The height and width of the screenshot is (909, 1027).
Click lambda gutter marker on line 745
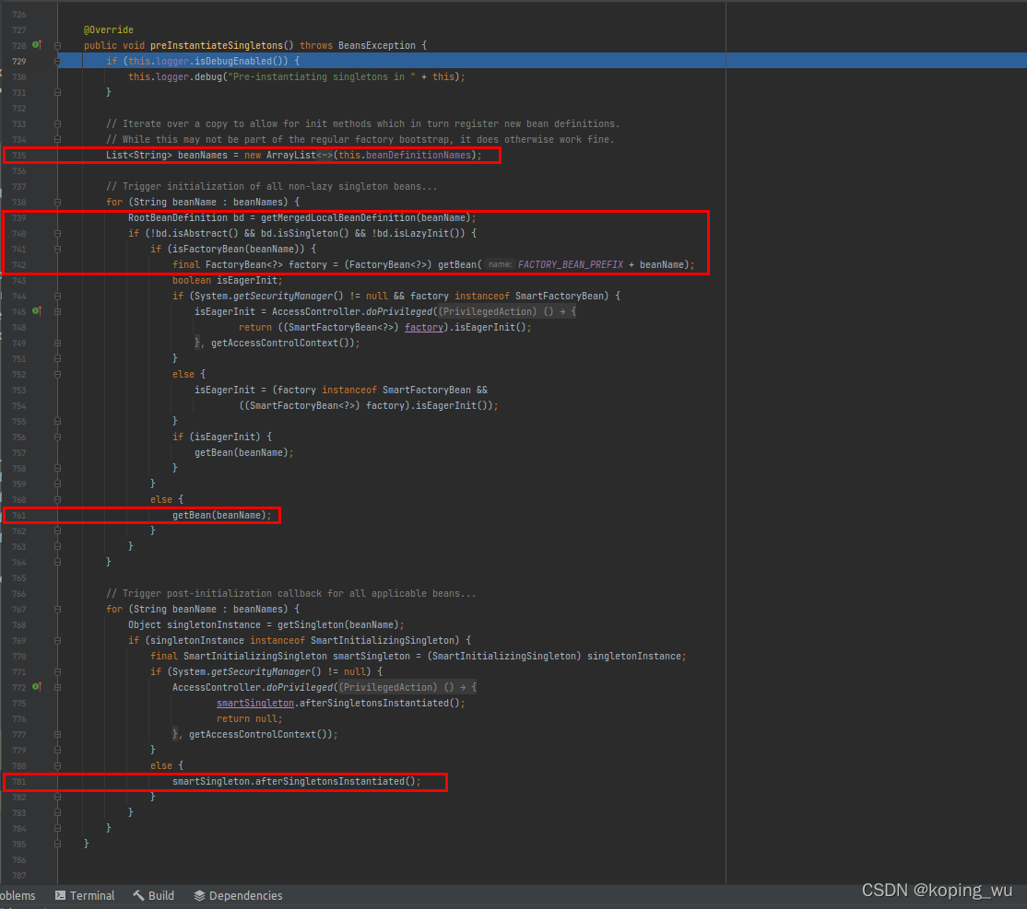click(x=37, y=311)
